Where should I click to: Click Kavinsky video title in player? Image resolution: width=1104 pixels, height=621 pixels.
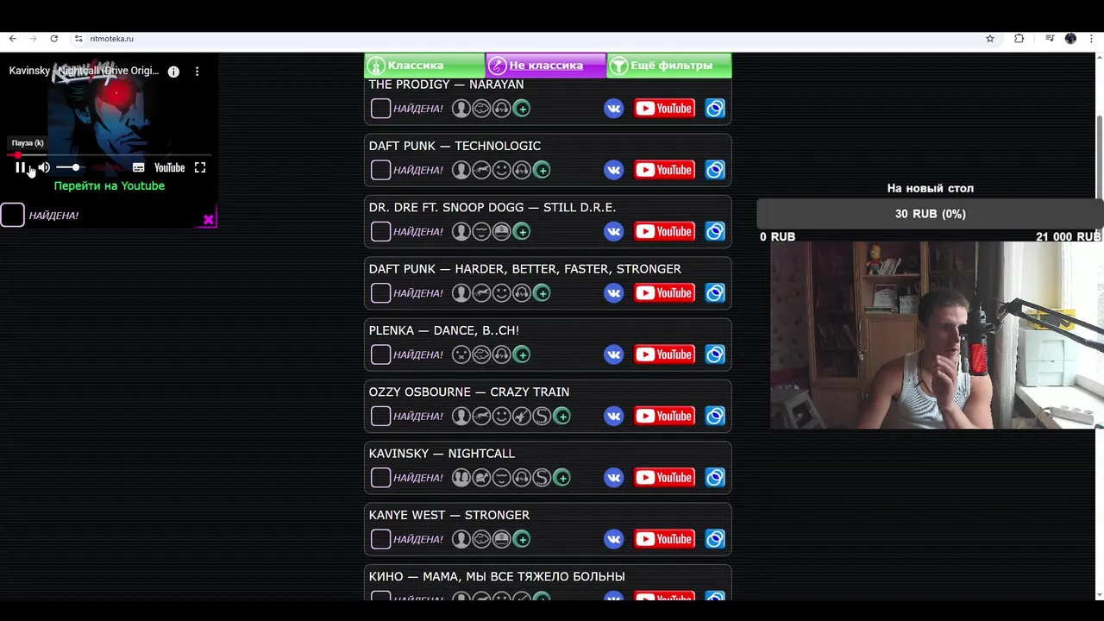(84, 71)
